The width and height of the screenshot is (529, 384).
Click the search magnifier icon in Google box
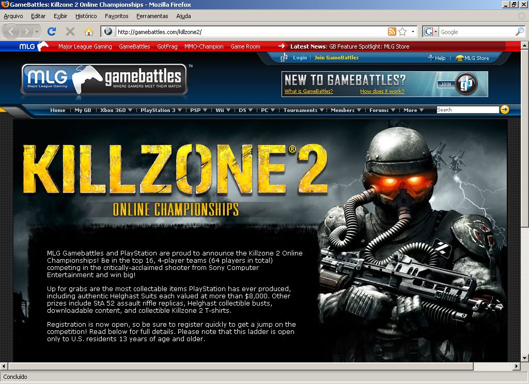[519, 31]
